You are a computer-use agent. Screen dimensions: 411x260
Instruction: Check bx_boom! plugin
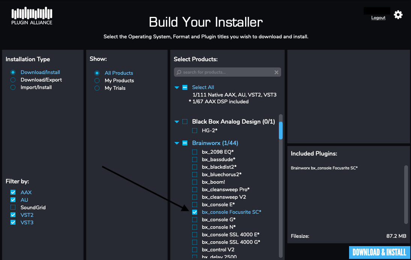[194, 182]
